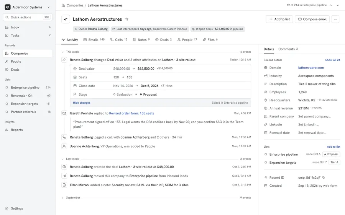Switch to the Emails tab
The image size is (345, 215).
coord(94,40)
